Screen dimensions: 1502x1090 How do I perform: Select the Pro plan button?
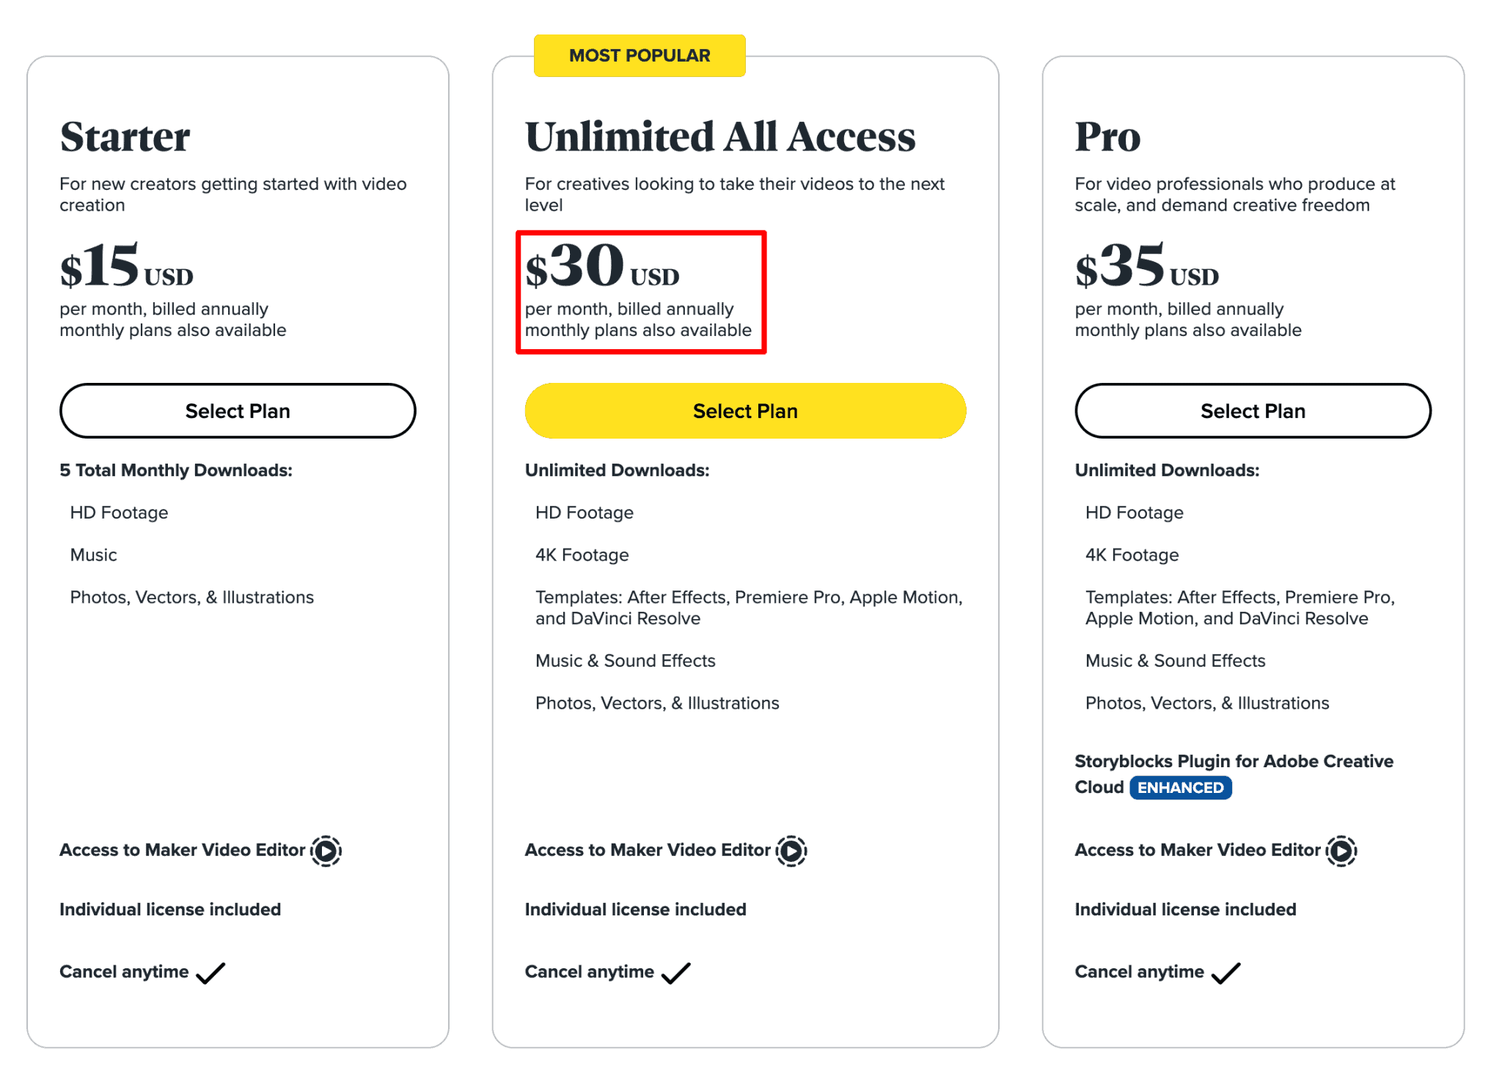tap(1253, 411)
